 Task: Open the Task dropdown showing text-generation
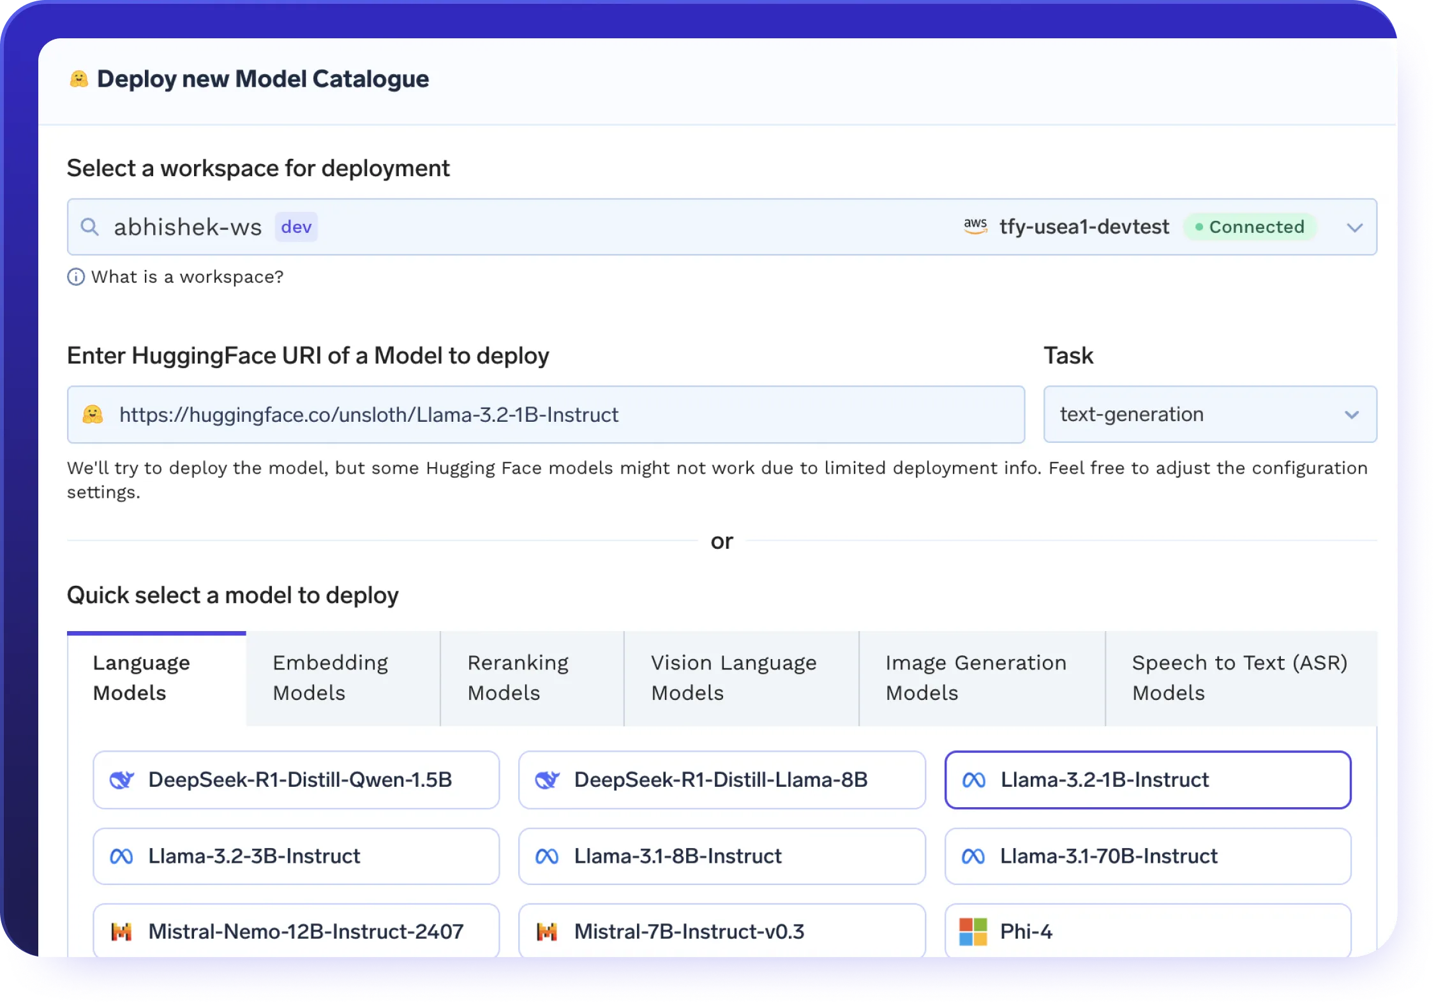(x=1352, y=415)
